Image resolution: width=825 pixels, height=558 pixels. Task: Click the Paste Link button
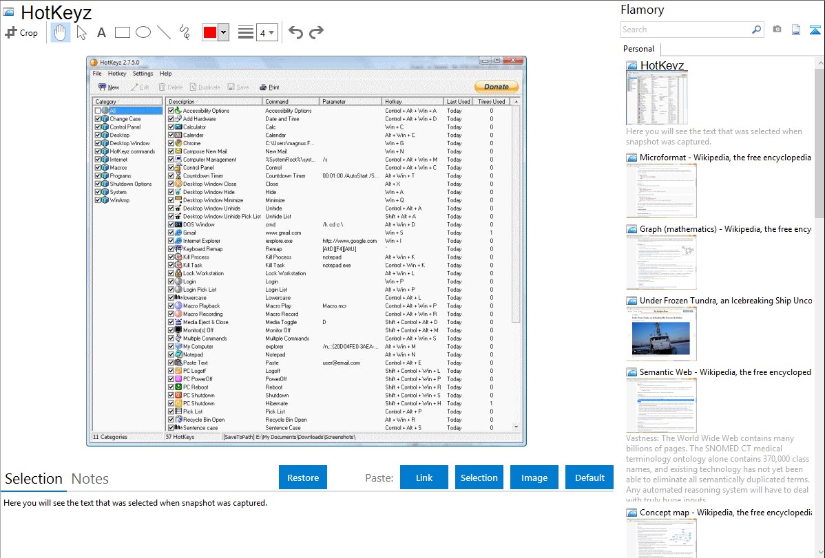[424, 477]
